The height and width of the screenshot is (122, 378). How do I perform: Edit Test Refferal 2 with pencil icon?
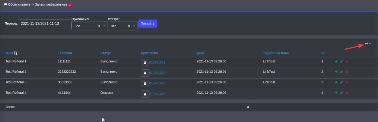(341, 72)
